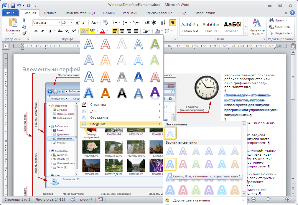Open the Verdana font name dropdown
The height and width of the screenshot is (205, 298).
[59, 23]
